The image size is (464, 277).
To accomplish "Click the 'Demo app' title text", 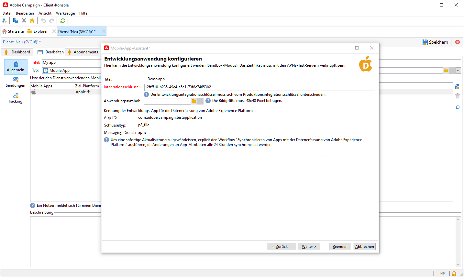I will tap(156, 79).
